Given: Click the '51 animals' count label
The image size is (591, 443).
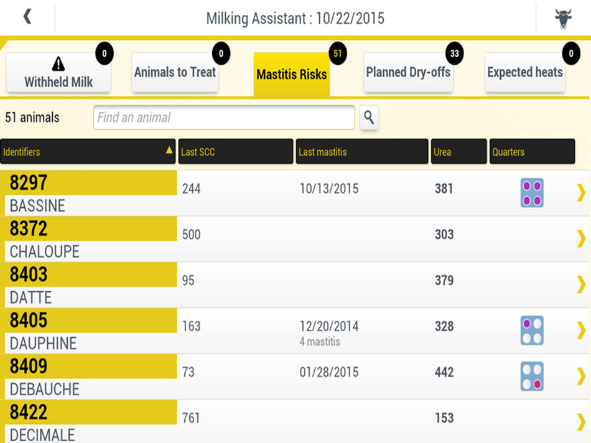Looking at the screenshot, I should (32, 118).
